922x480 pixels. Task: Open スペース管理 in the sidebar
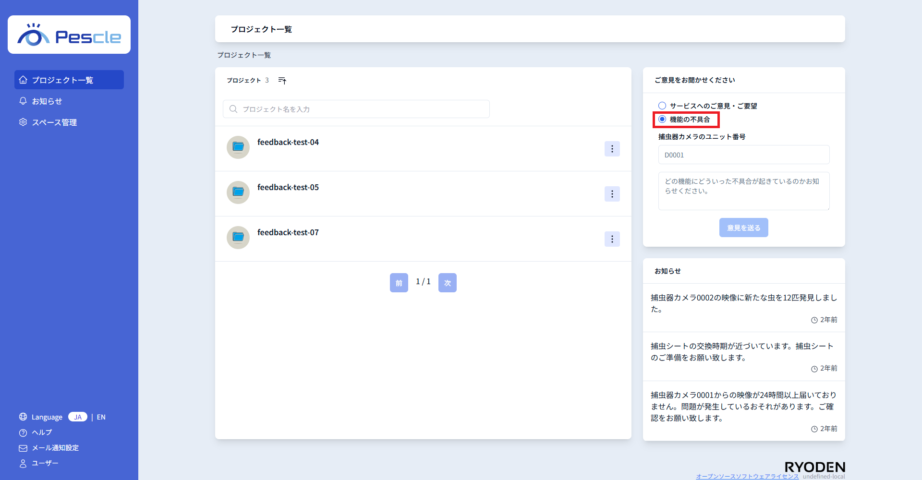54,122
